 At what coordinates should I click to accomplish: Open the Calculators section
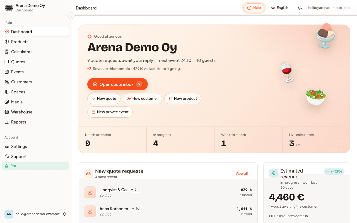(x=35, y=52)
